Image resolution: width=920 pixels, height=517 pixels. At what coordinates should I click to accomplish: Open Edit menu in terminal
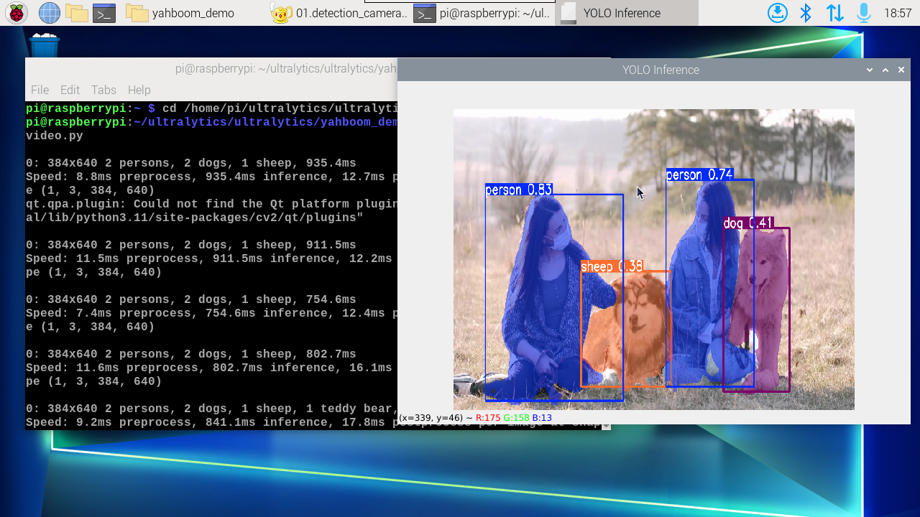(70, 90)
